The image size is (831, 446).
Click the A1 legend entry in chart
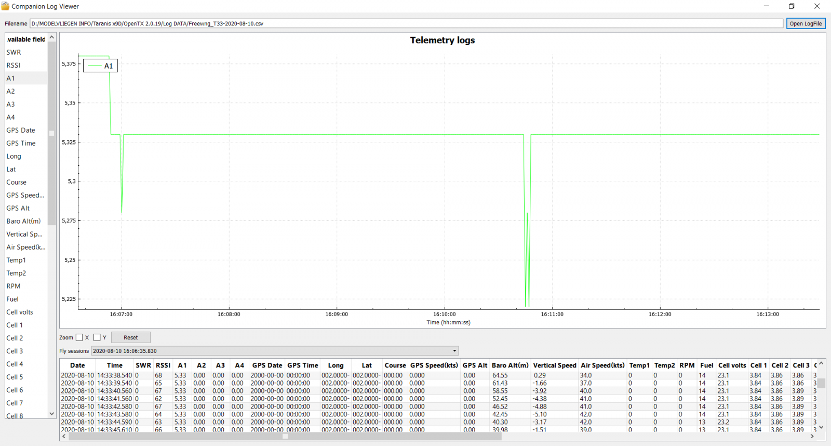(x=101, y=66)
